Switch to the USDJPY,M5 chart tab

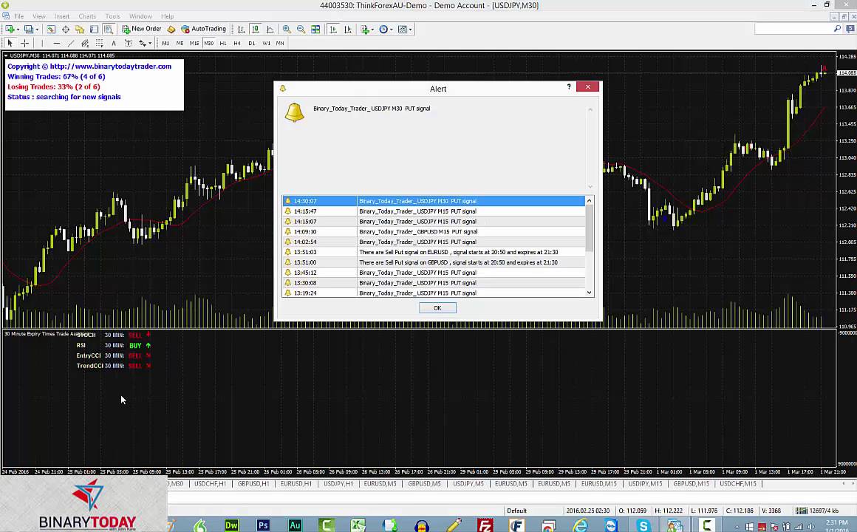coord(468,484)
